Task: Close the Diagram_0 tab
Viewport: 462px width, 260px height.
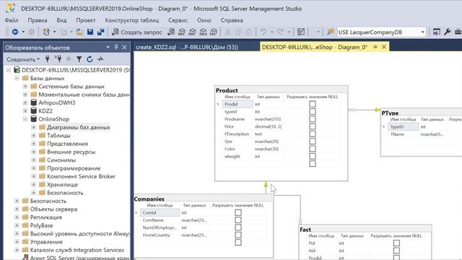Action: click(x=384, y=47)
